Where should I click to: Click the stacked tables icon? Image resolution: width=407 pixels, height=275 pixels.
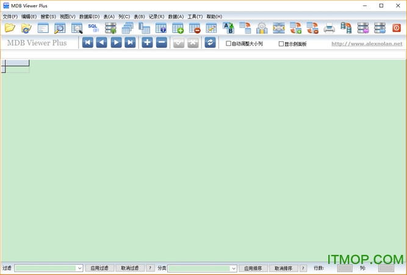127,28
